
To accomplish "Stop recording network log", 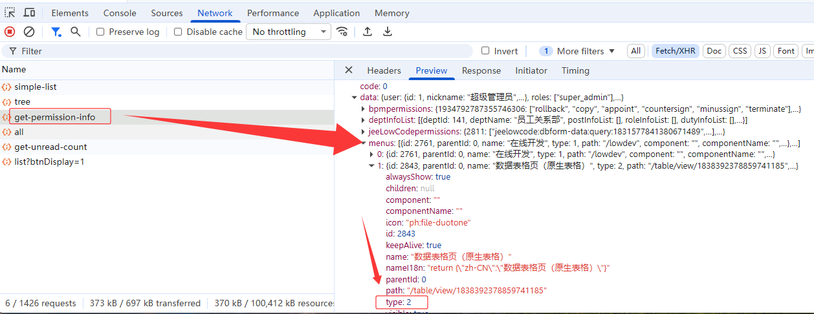I will tap(10, 32).
